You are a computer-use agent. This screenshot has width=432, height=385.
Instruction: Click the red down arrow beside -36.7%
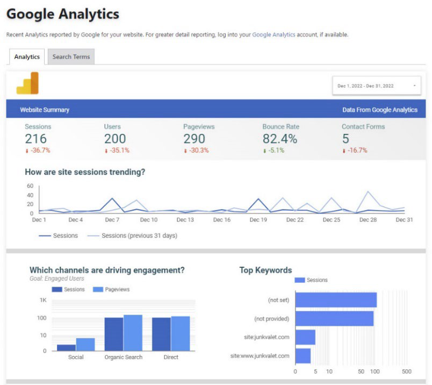click(27, 151)
